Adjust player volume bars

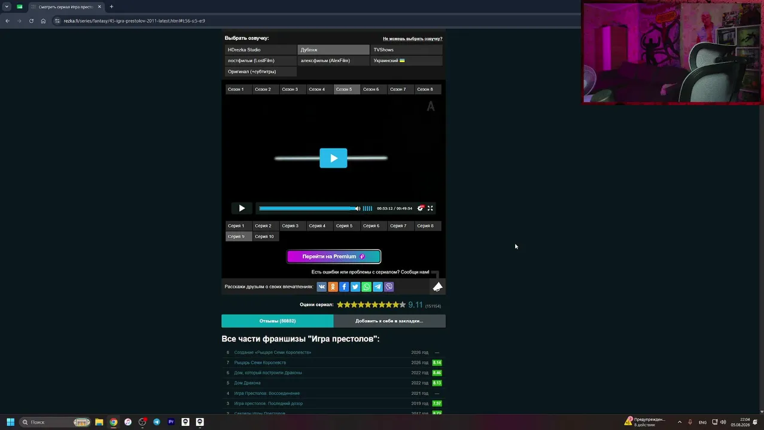tap(367, 208)
